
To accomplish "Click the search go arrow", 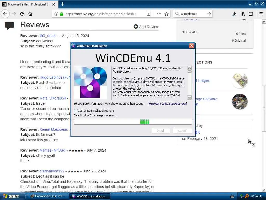I will [209, 14].
